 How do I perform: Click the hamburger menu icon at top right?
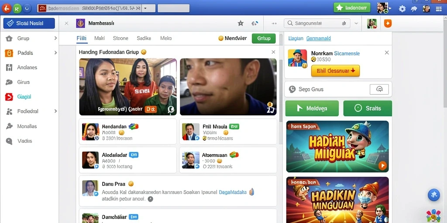439,9
